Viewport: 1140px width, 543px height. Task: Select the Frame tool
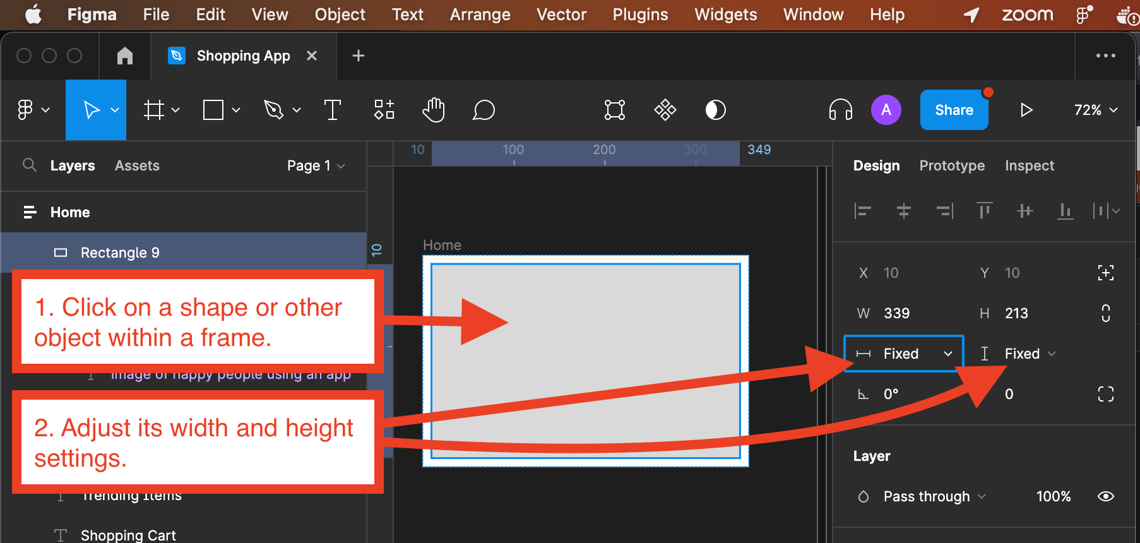pos(153,110)
